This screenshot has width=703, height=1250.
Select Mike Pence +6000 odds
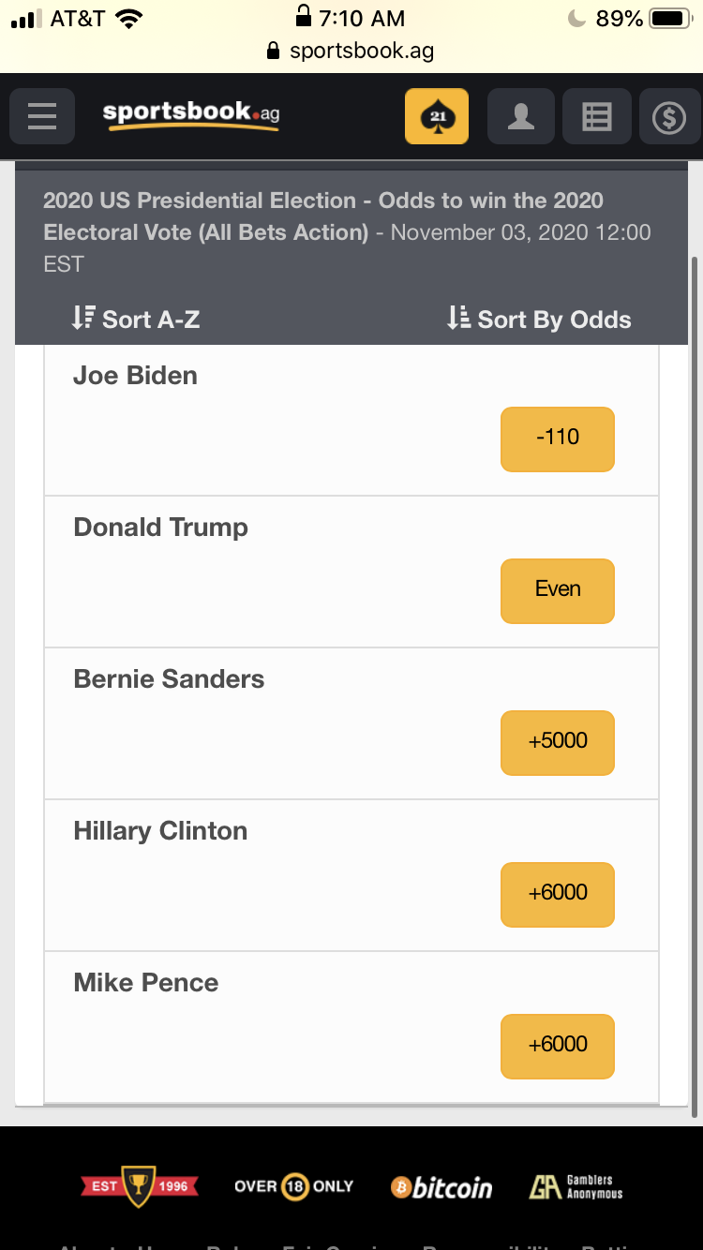click(x=558, y=1046)
